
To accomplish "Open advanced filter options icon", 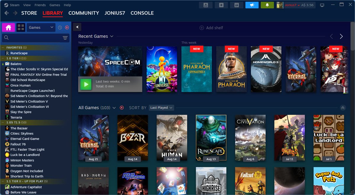I will pos(65,38).
